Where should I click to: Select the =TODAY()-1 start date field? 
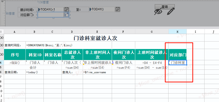tap(51, 9)
